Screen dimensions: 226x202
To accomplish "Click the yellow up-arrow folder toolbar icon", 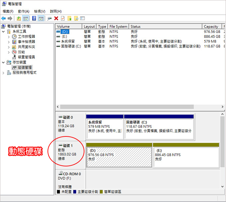I will (69, 18).
